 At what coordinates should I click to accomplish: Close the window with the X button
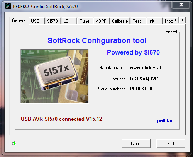point(181,5)
